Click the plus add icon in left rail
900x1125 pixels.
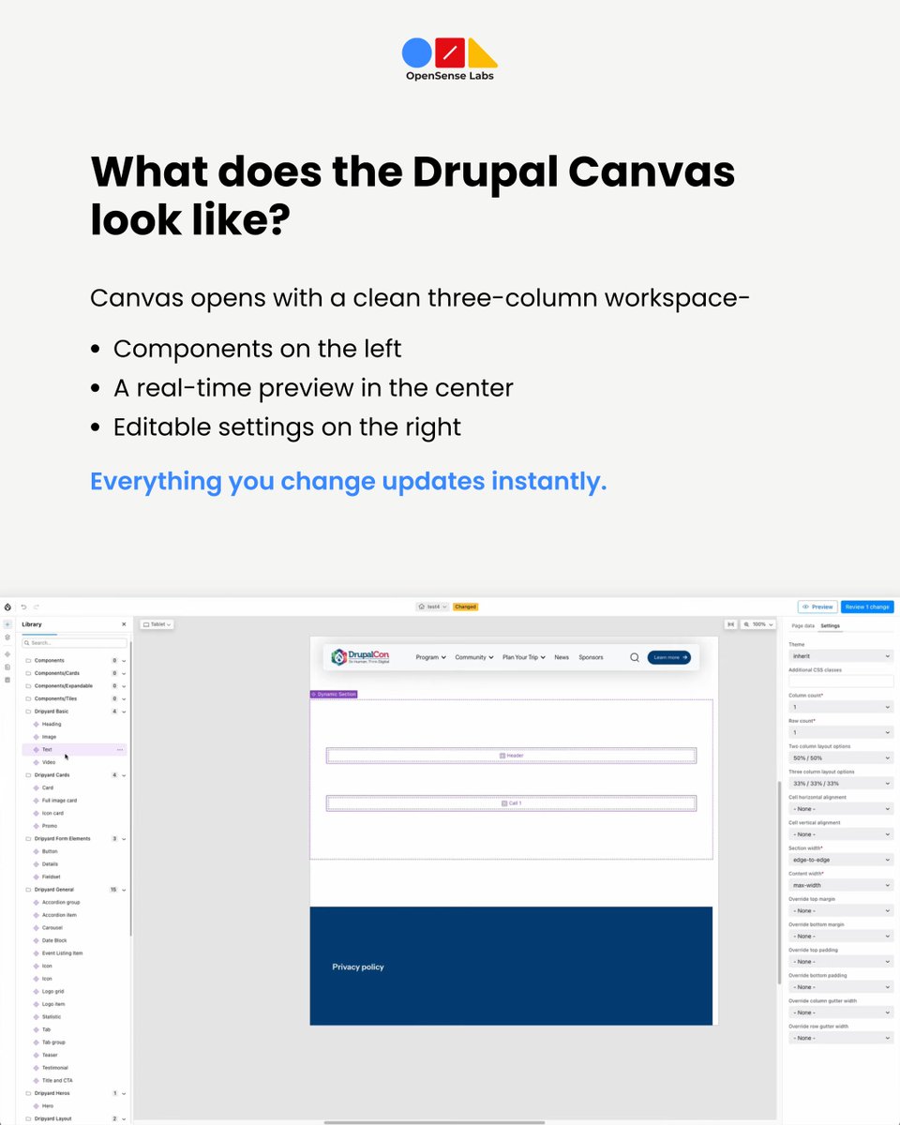(7, 623)
